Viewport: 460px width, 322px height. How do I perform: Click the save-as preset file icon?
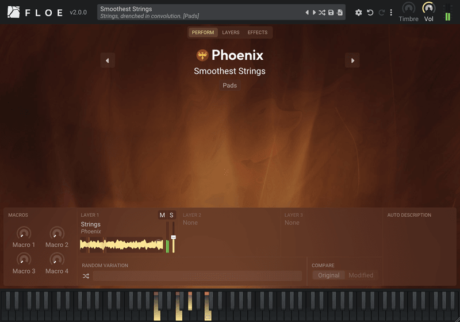tap(340, 12)
